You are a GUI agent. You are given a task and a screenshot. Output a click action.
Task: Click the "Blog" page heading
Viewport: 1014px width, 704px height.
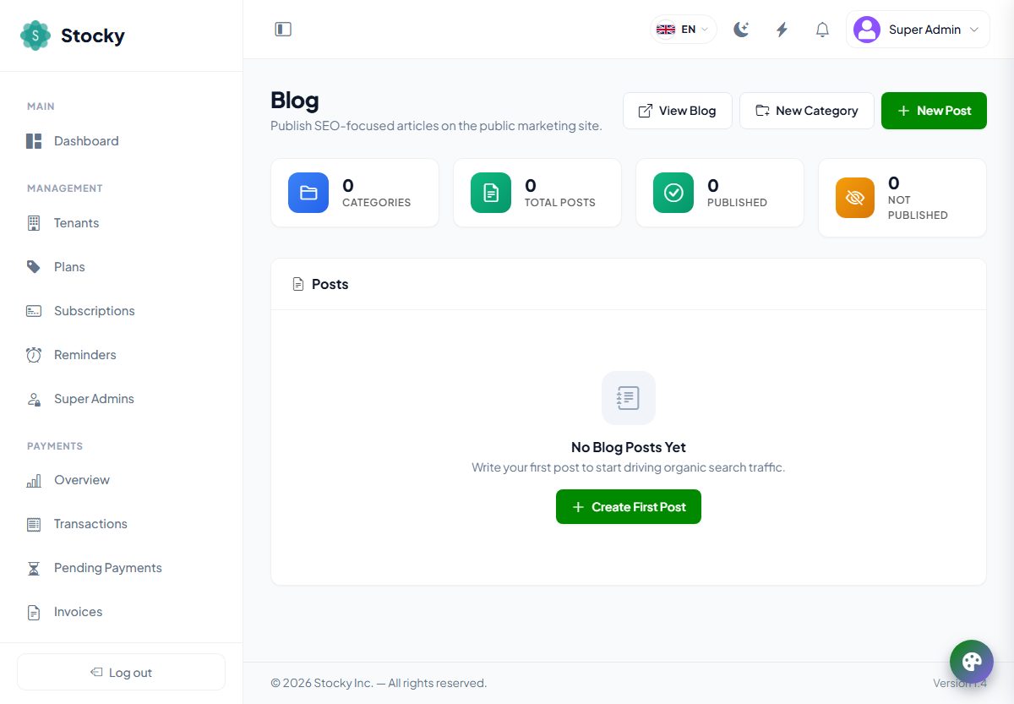294,100
